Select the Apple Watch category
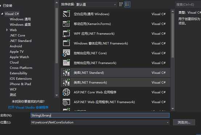 tap(19, 57)
